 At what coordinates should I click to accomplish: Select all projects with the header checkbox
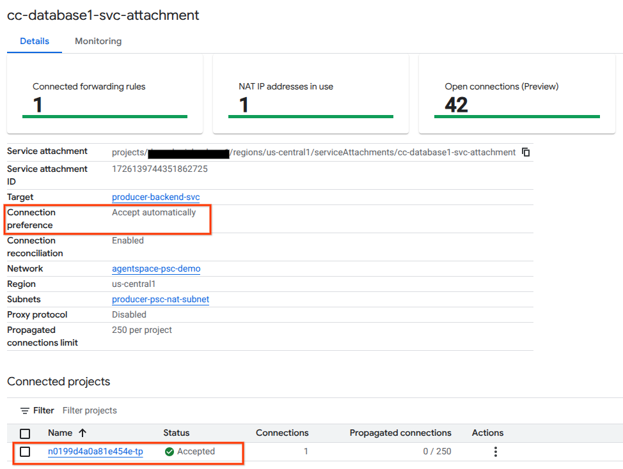[25, 433]
